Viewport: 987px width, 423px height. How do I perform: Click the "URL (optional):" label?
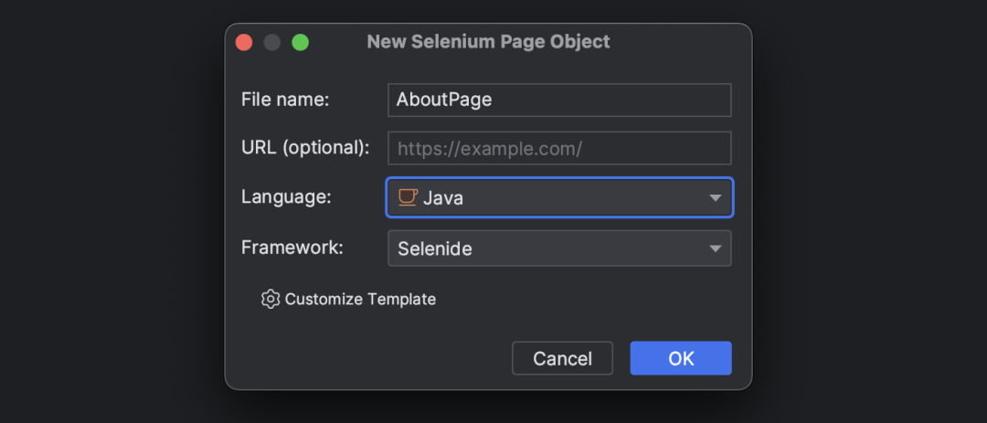tap(305, 147)
